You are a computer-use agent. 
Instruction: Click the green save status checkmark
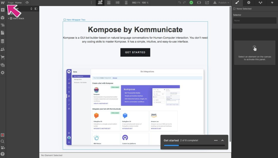pyautogui.click(x=191, y=3)
